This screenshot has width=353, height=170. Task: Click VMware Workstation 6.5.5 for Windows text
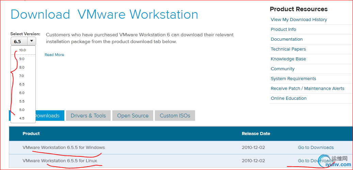pos(64,148)
